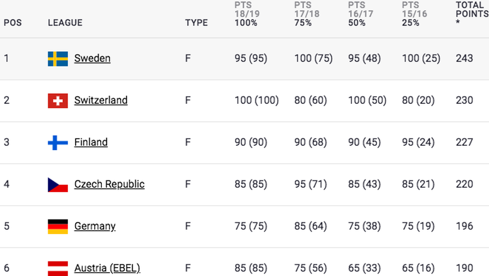Click the Finland flag icon
This screenshot has width=489, height=276.
pyautogui.click(x=58, y=142)
